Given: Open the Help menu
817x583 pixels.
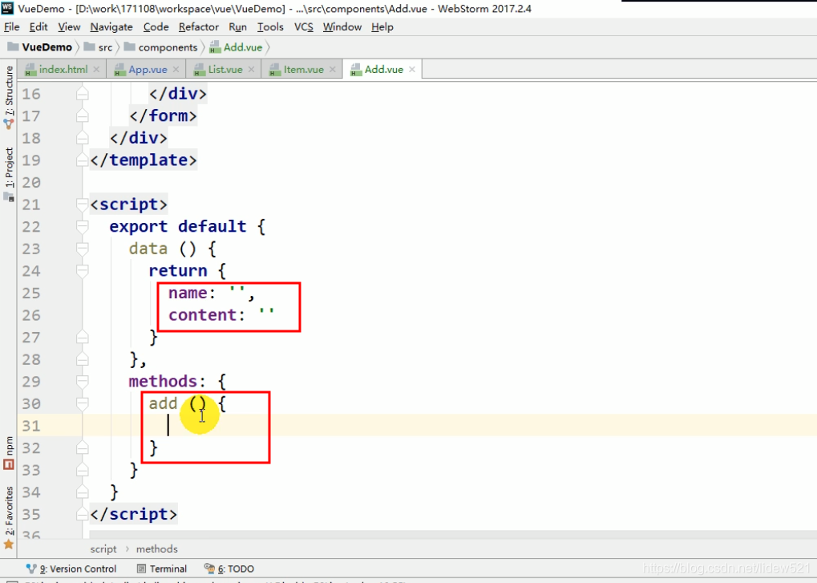Looking at the screenshot, I should pyautogui.click(x=382, y=27).
